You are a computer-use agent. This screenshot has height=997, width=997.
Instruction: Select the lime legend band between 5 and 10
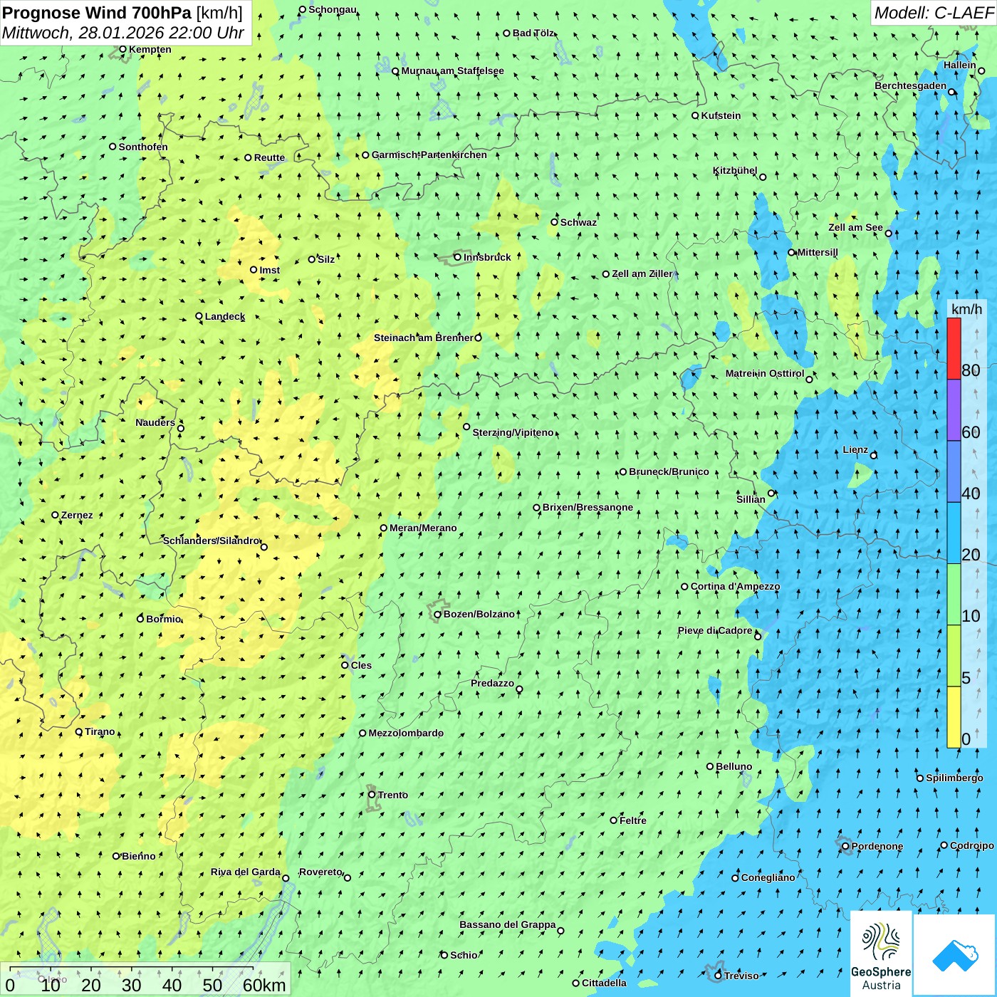[954, 656]
